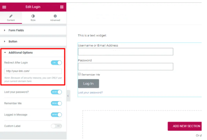Open the Lost your password link in preview
This screenshot has width=207, height=140.
pos(90,93)
